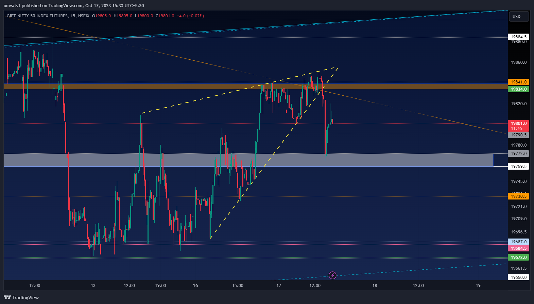This screenshot has height=304, width=534.
Task: Click the green 19834.0 price label
Action: [x=518, y=89]
